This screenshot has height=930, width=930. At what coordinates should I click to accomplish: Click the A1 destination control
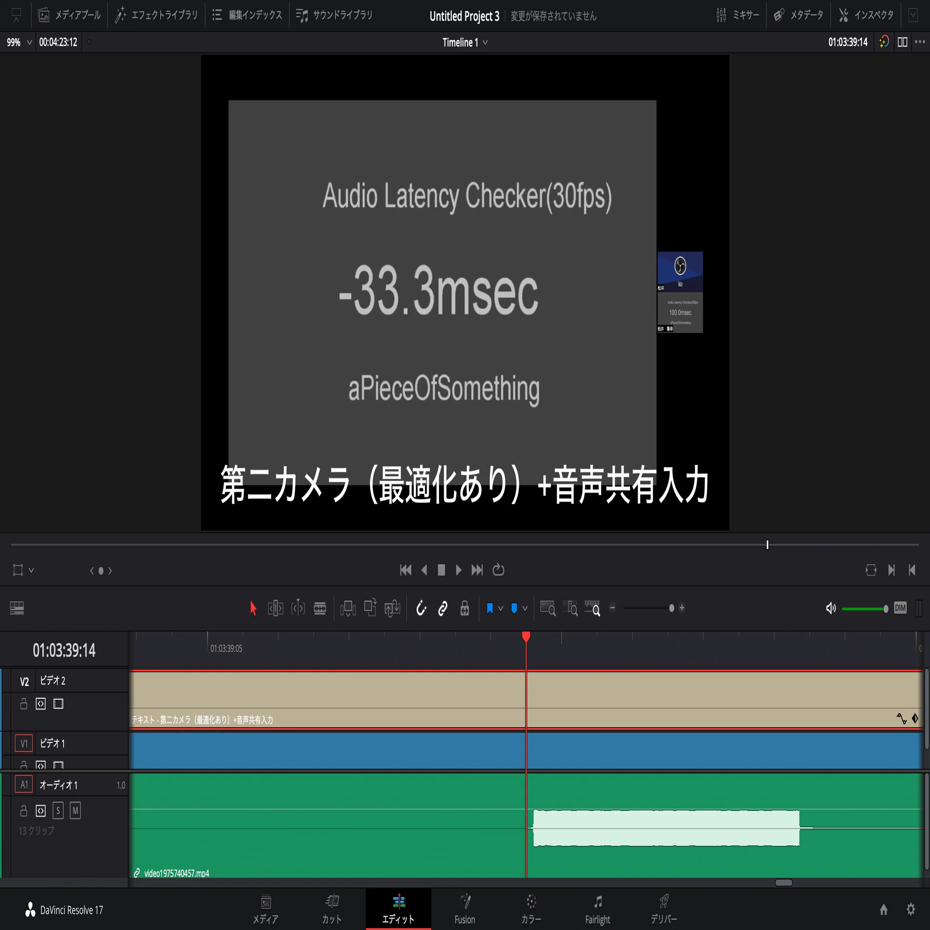click(24, 784)
